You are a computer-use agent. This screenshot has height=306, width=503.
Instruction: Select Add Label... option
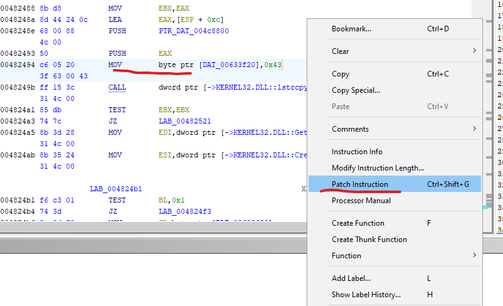click(351, 278)
